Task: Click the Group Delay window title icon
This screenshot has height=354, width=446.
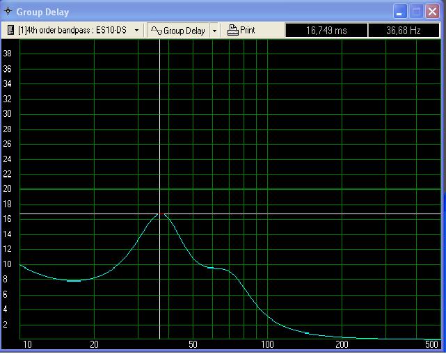Action: click(x=8, y=11)
